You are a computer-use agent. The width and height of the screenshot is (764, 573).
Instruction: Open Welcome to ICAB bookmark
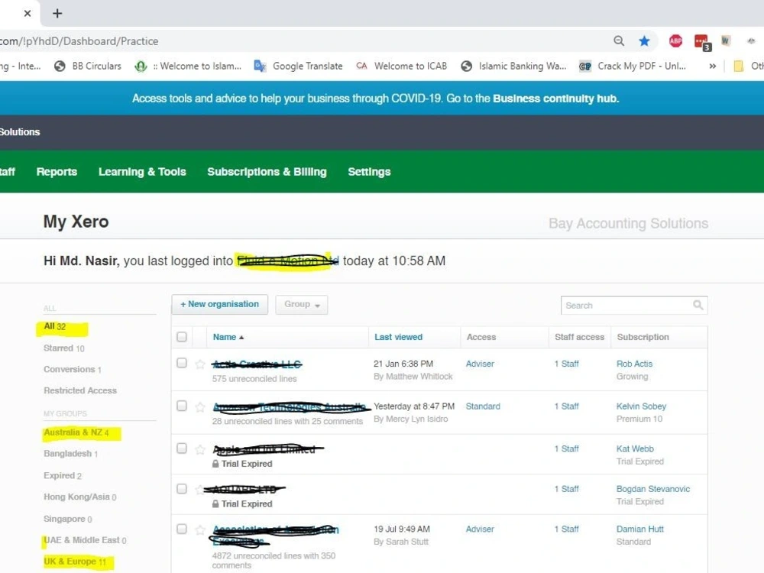point(402,66)
